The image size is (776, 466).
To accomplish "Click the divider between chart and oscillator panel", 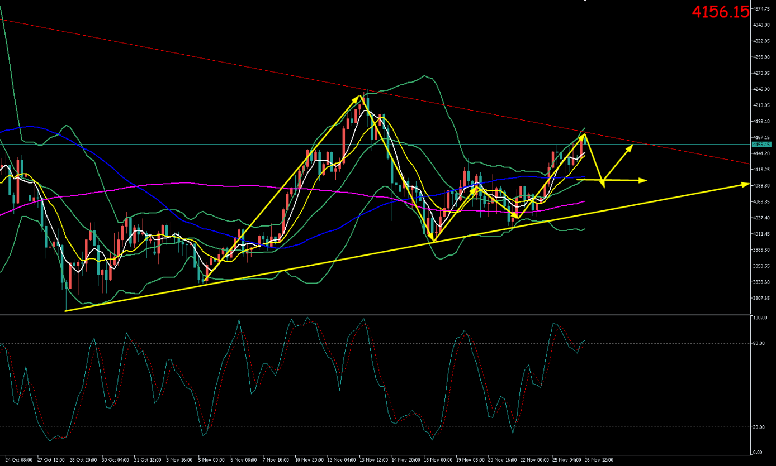I will pyautogui.click(x=375, y=314).
